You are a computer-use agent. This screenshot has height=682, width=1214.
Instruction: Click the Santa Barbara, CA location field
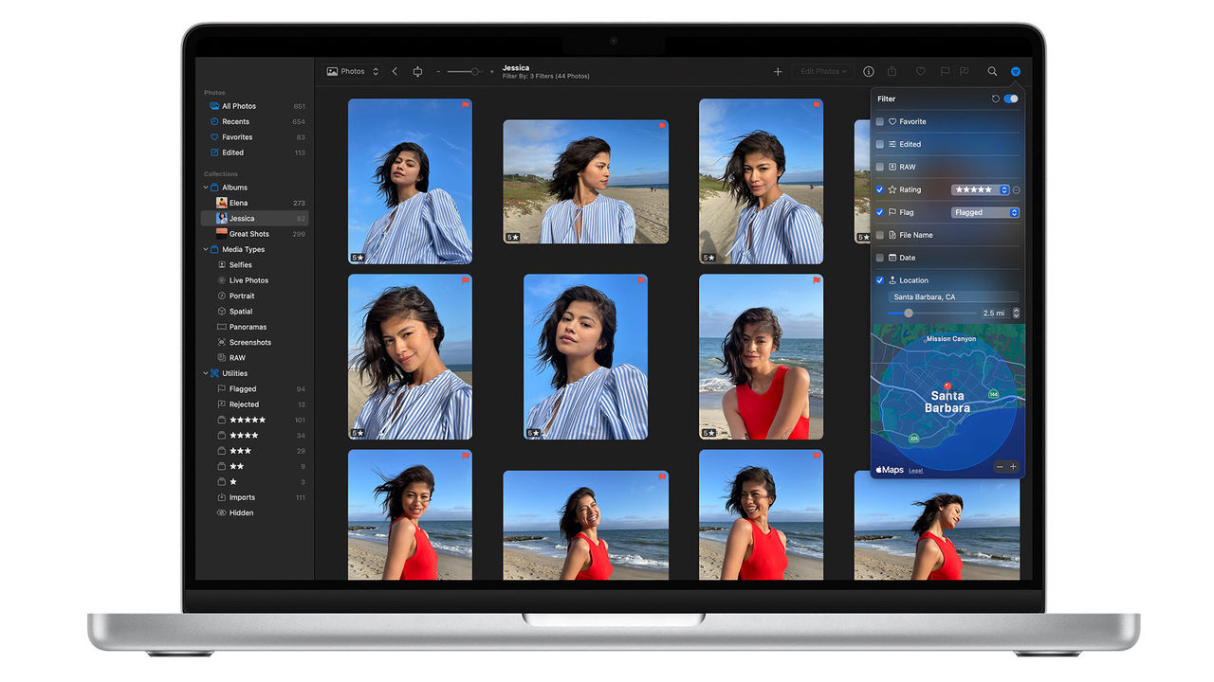[953, 297]
